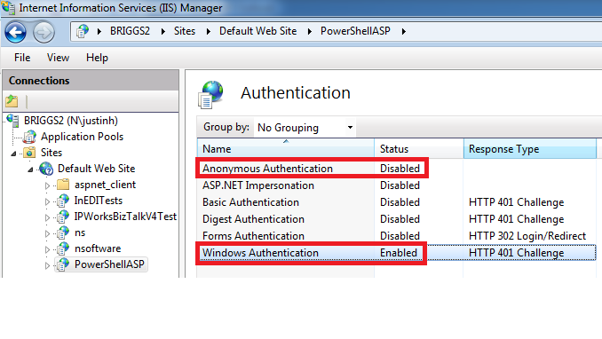602x339 pixels.
Task: Click BRIGGS2 in the address breadcrumb
Action: (131, 31)
